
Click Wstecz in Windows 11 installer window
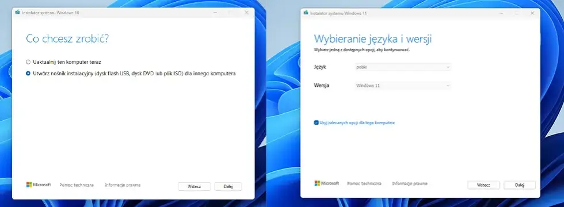tap(483, 185)
